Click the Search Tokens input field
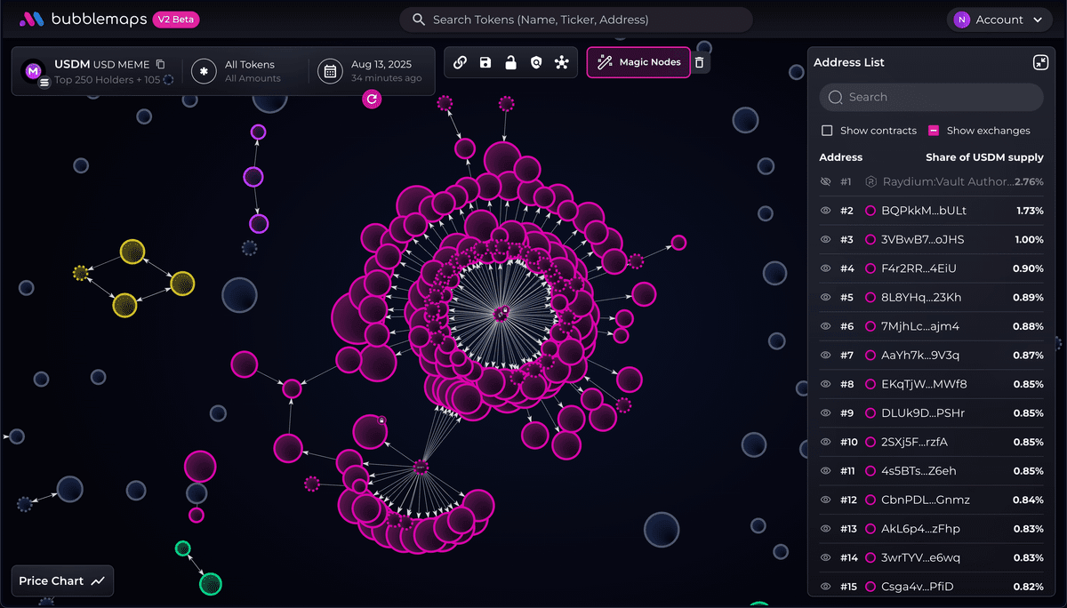 click(x=576, y=20)
